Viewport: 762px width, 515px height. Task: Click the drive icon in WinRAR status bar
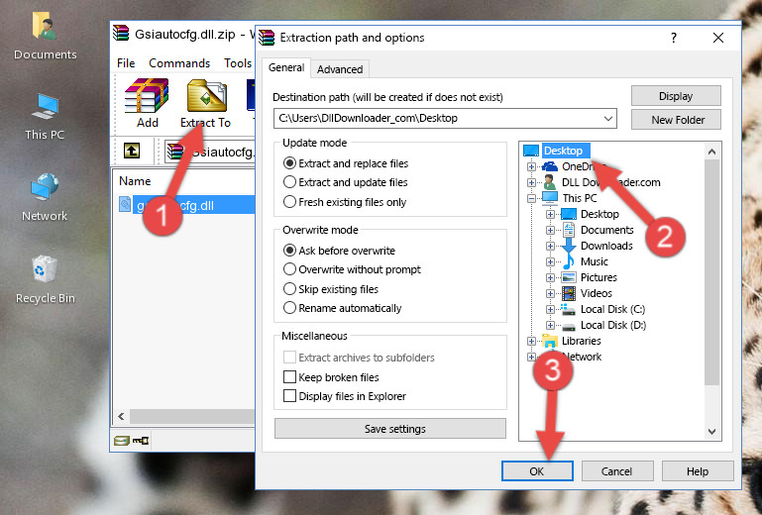(122, 441)
